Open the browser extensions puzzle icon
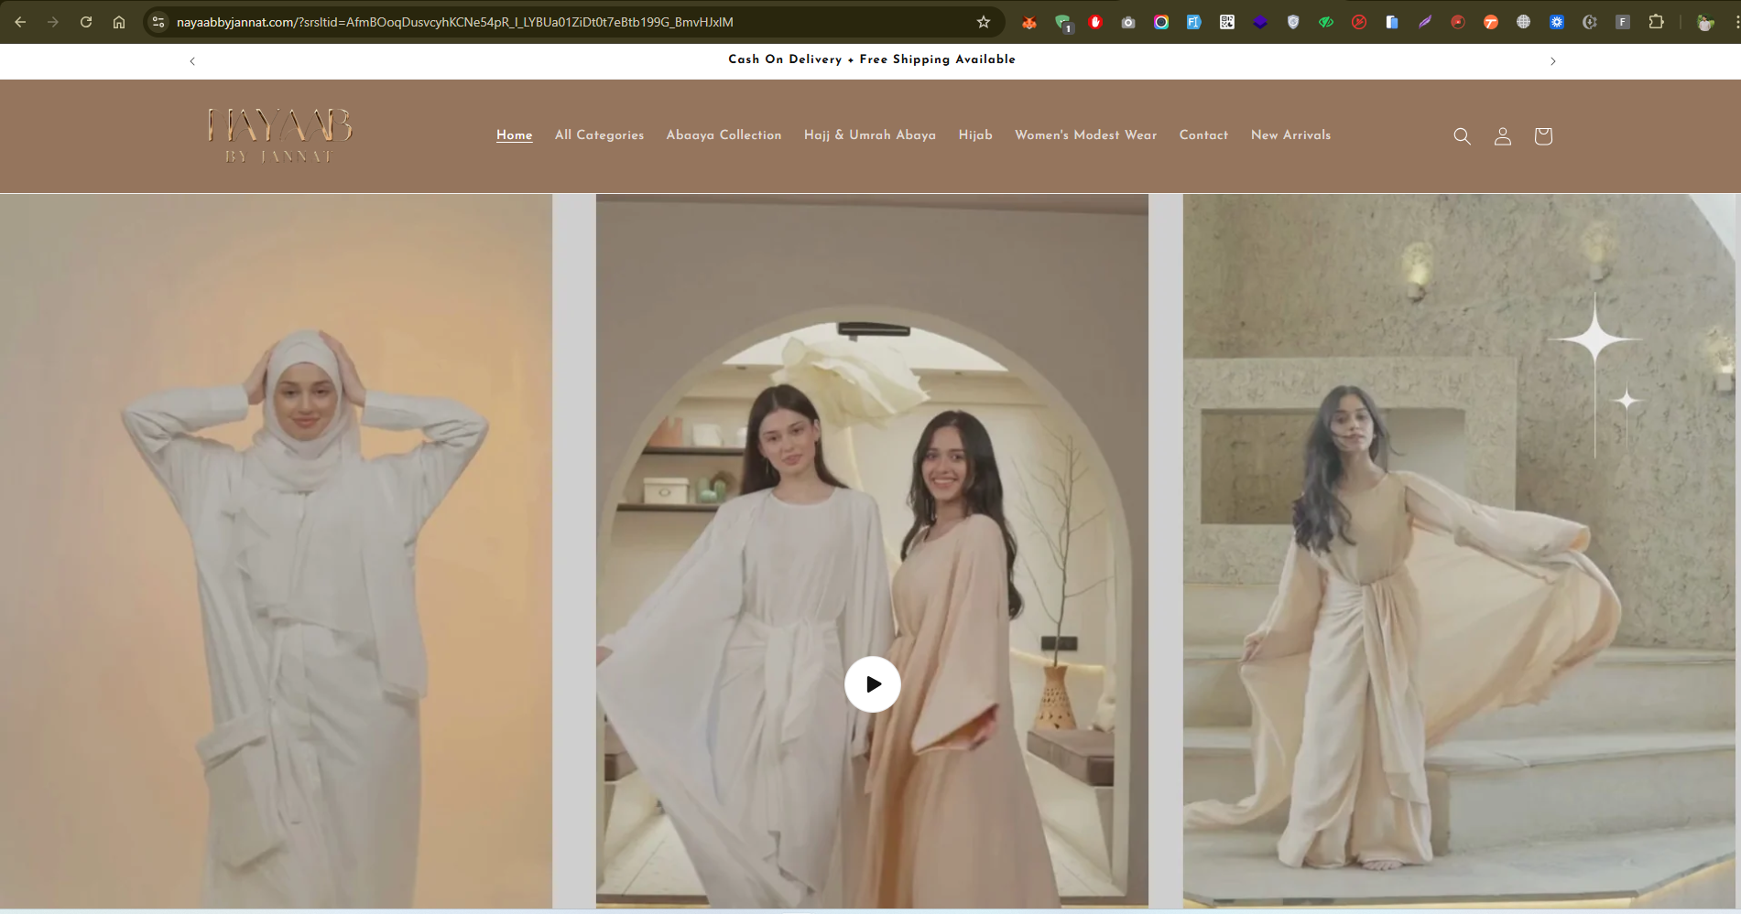This screenshot has height=914, width=1741. click(x=1656, y=22)
